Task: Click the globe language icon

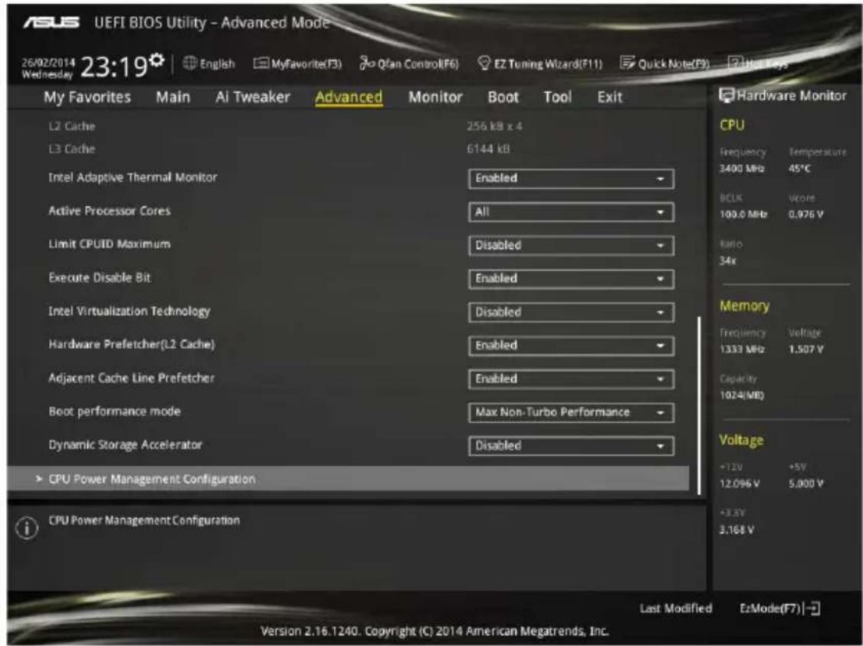Action: point(190,64)
